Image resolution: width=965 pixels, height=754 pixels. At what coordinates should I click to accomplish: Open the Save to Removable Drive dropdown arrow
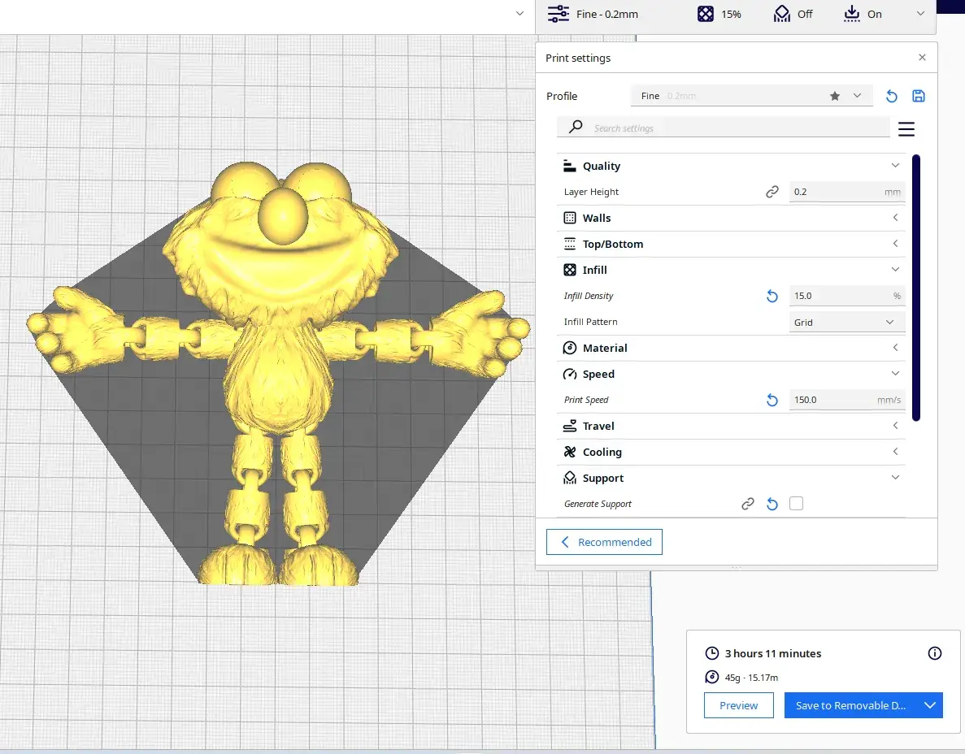[x=930, y=705]
